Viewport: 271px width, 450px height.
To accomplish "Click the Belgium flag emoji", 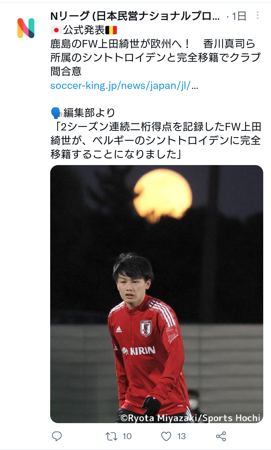I will click(x=111, y=30).
